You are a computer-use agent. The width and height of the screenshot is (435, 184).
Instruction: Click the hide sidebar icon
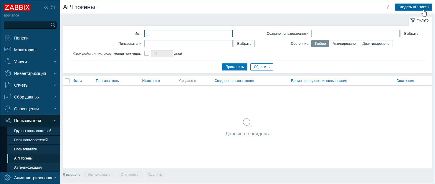point(53,7)
